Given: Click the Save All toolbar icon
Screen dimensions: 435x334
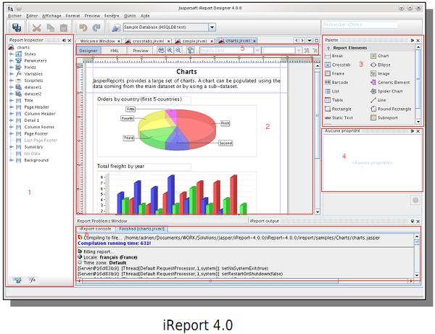Looking at the screenshot, I should (x=17, y=28).
